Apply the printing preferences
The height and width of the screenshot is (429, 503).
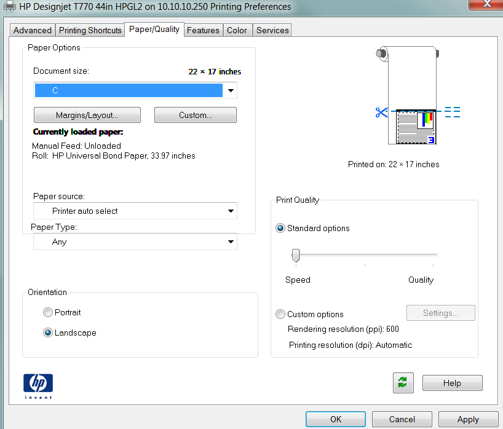point(468,419)
